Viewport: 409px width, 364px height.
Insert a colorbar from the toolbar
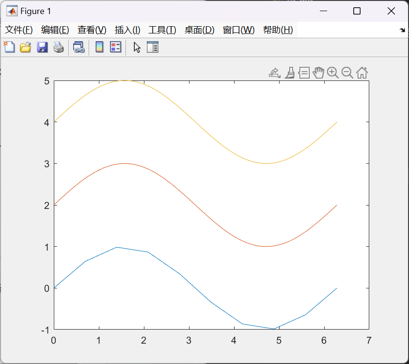[99, 47]
